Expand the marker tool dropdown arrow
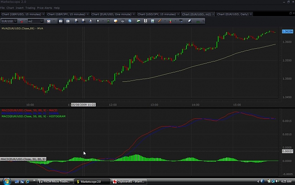The image size is (295, 185). (103, 21)
